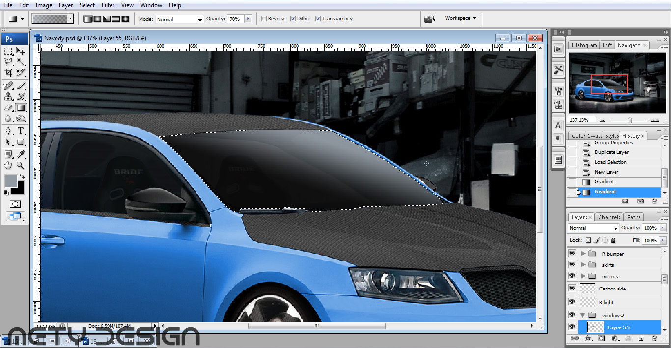Select the Rounded Rectangle shape tool
The width and height of the screenshot is (671, 348).
[21, 142]
